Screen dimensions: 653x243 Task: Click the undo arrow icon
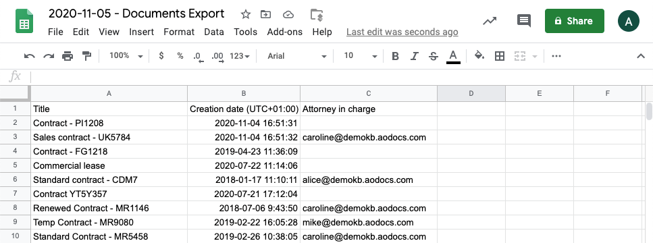tap(29, 56)
